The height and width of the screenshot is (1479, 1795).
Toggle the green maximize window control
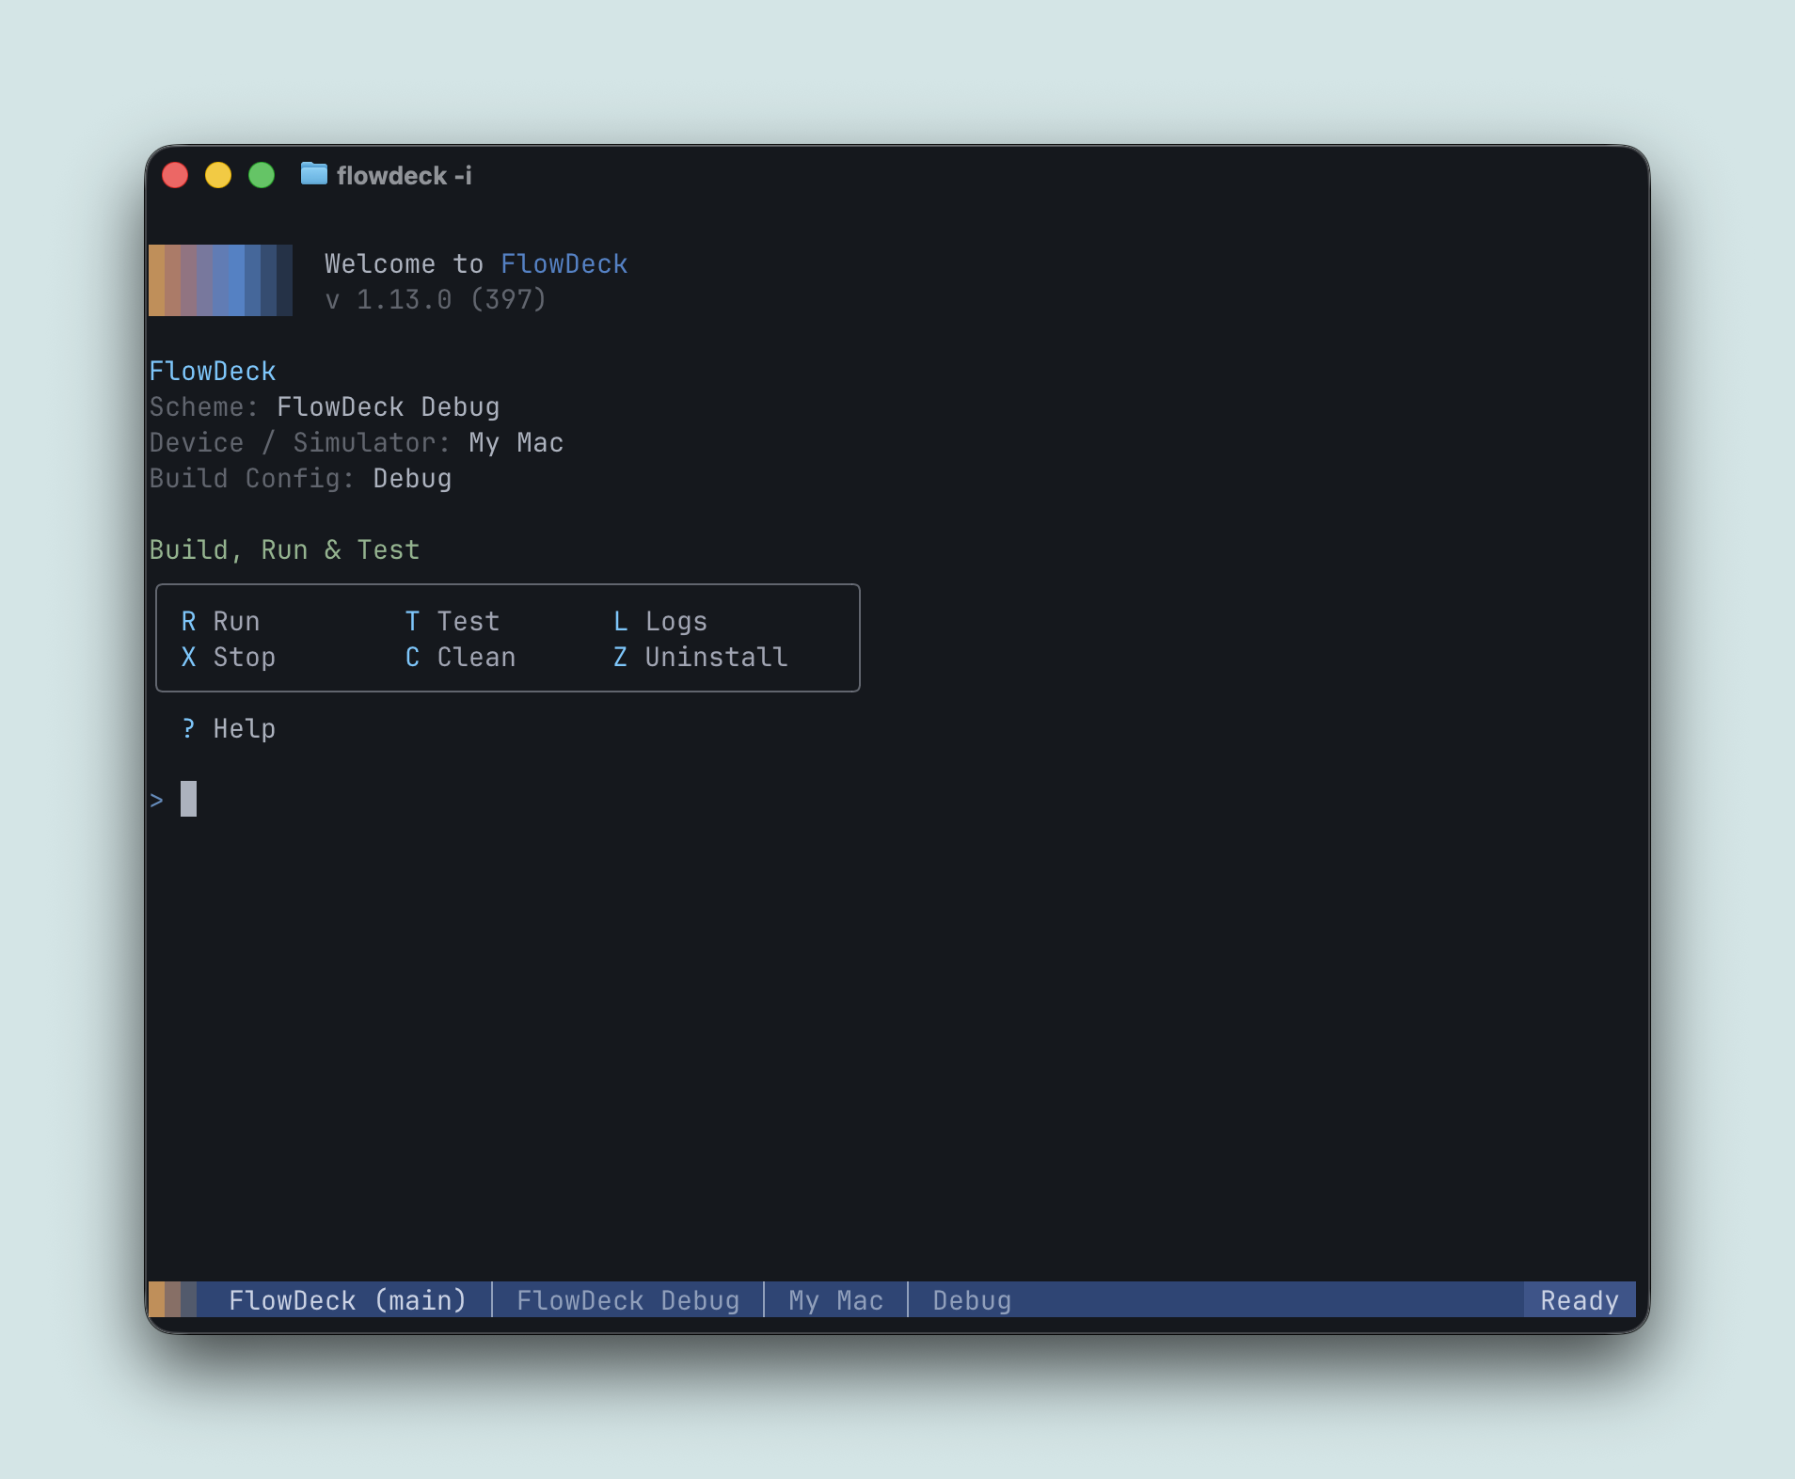pos(262,173)
